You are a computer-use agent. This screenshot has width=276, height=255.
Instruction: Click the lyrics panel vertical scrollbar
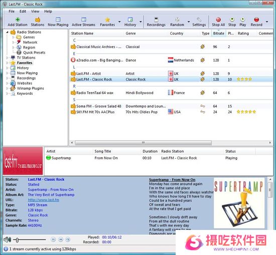coord(270,190)
